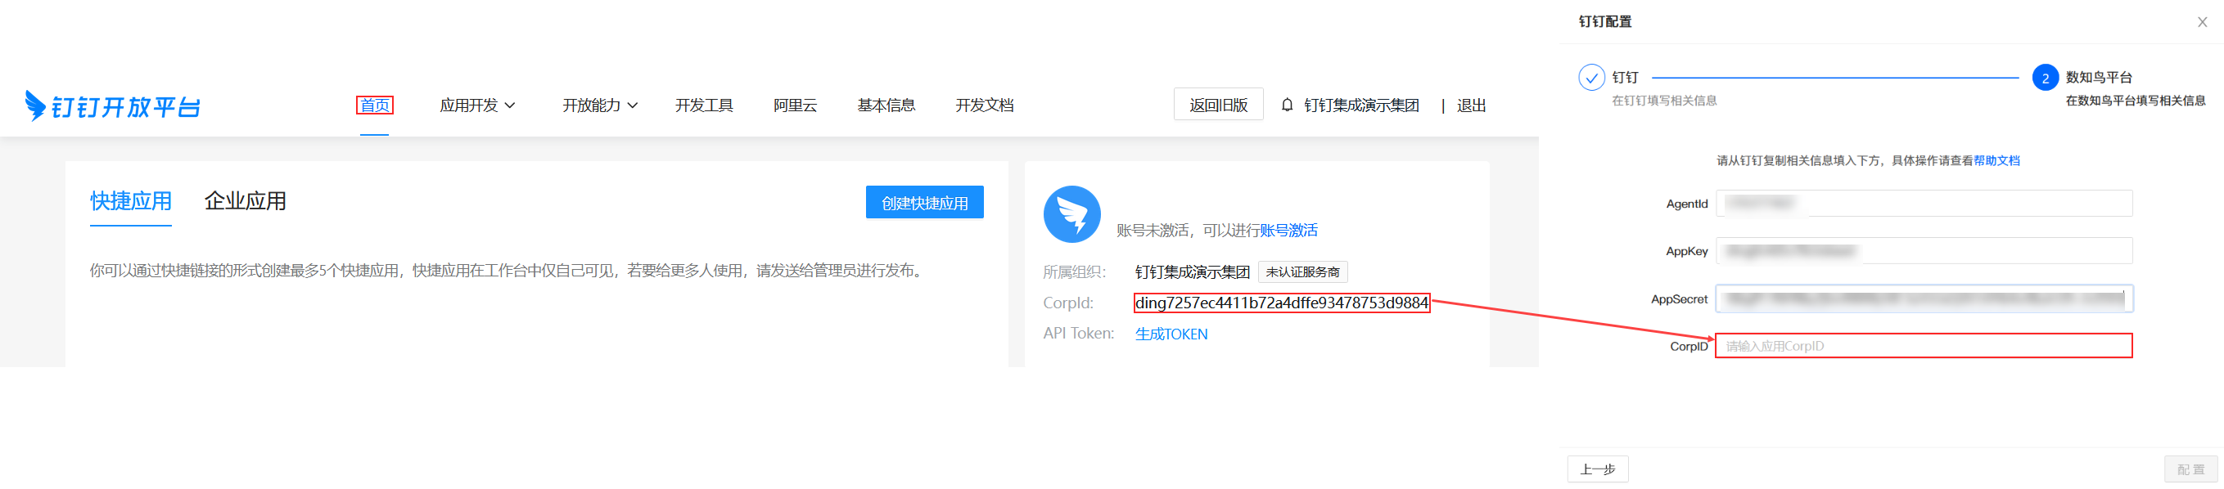
Task: Click the 未认证服务商 badge
Action: pos(1302,271)
